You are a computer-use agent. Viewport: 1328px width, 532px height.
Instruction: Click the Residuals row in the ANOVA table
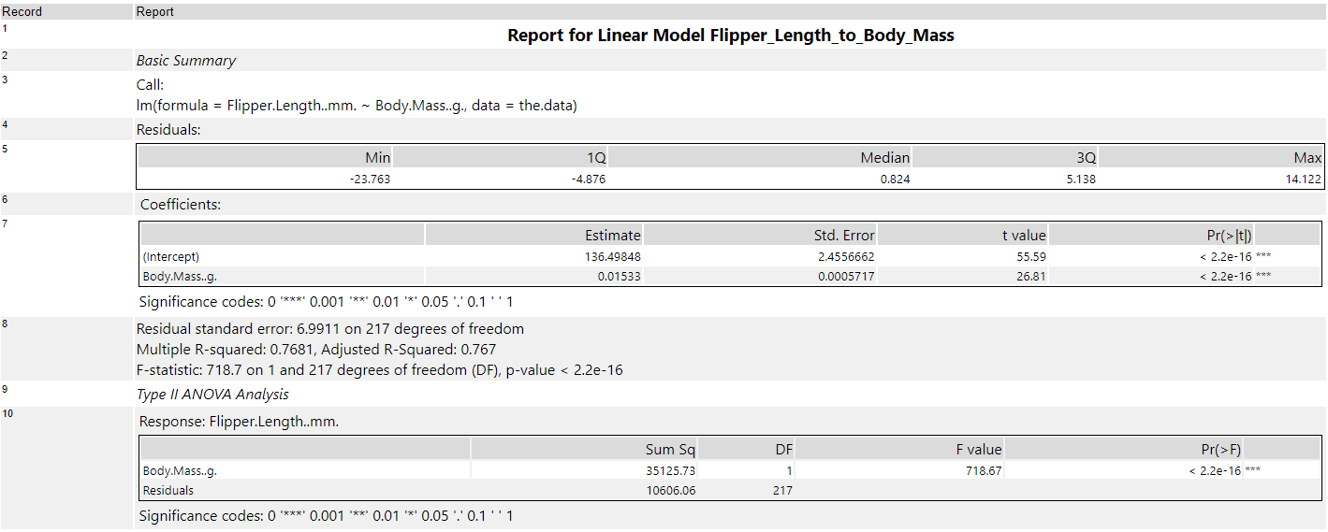(x=168, y=490)
